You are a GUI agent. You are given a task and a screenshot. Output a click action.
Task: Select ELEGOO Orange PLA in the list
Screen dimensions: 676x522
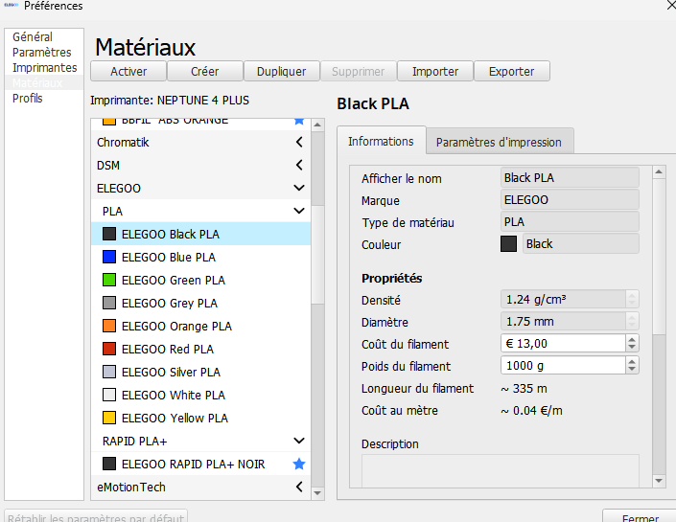pyautogui.click(x=201, y=326)
